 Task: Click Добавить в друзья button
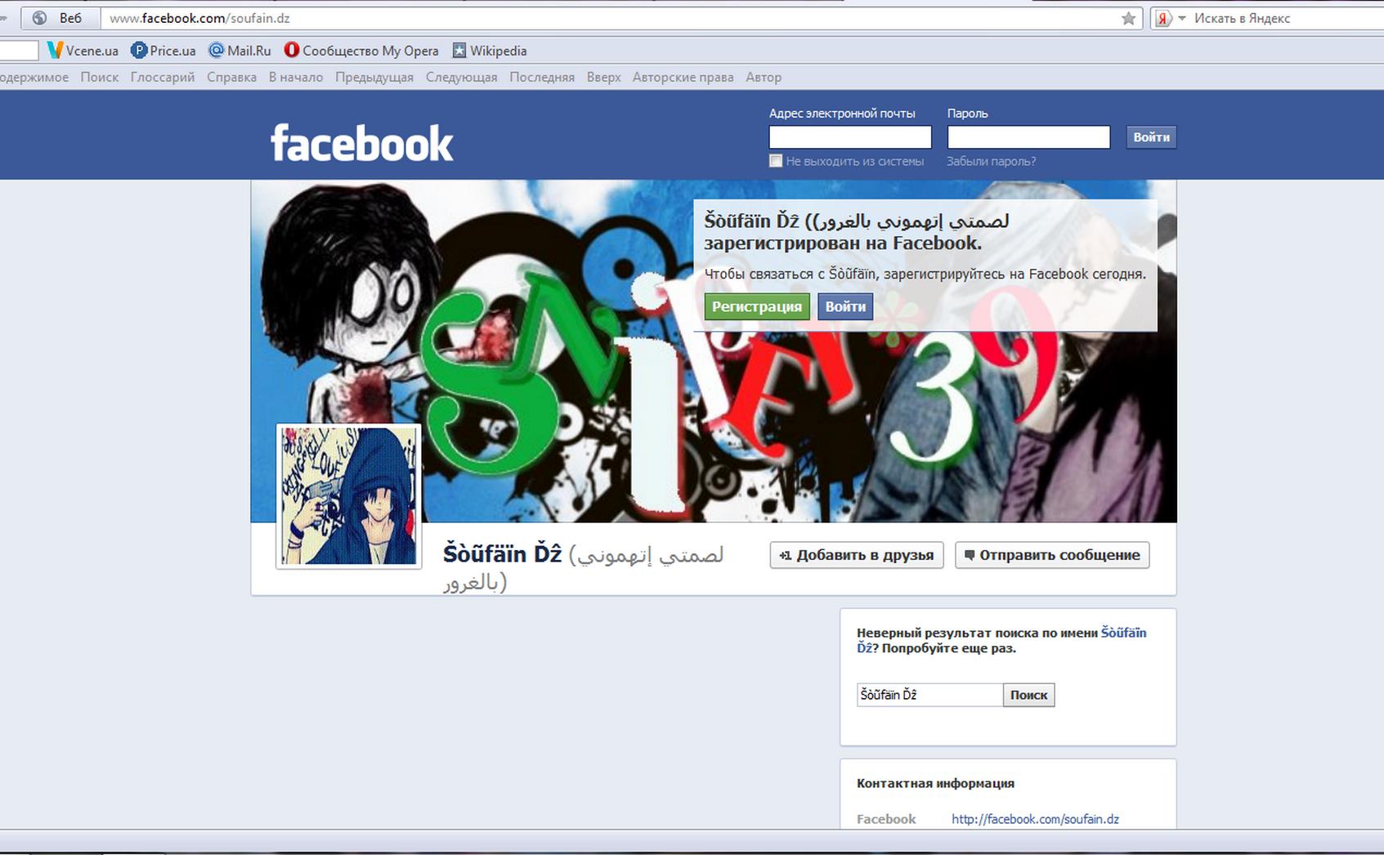pyautogui.click(x=856, y=555)
